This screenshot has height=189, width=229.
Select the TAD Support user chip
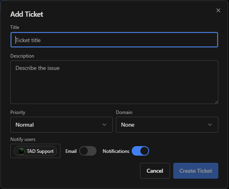click(x=35, y=151)
